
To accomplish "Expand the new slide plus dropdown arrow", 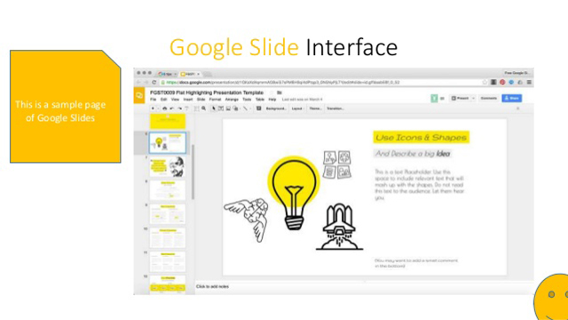I will click(x=158, y=108).
